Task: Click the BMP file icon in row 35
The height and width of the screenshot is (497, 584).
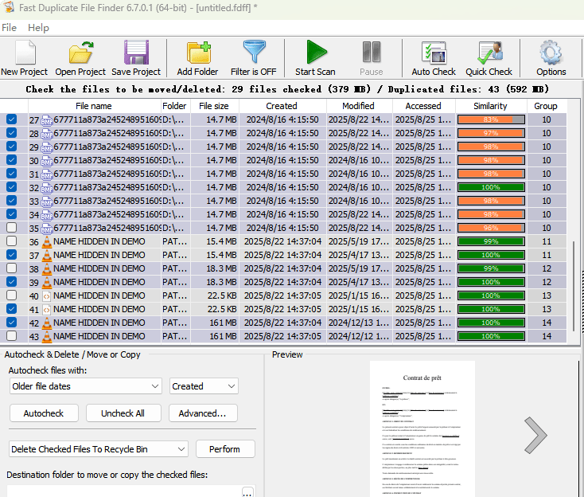Action: point(47,228)
